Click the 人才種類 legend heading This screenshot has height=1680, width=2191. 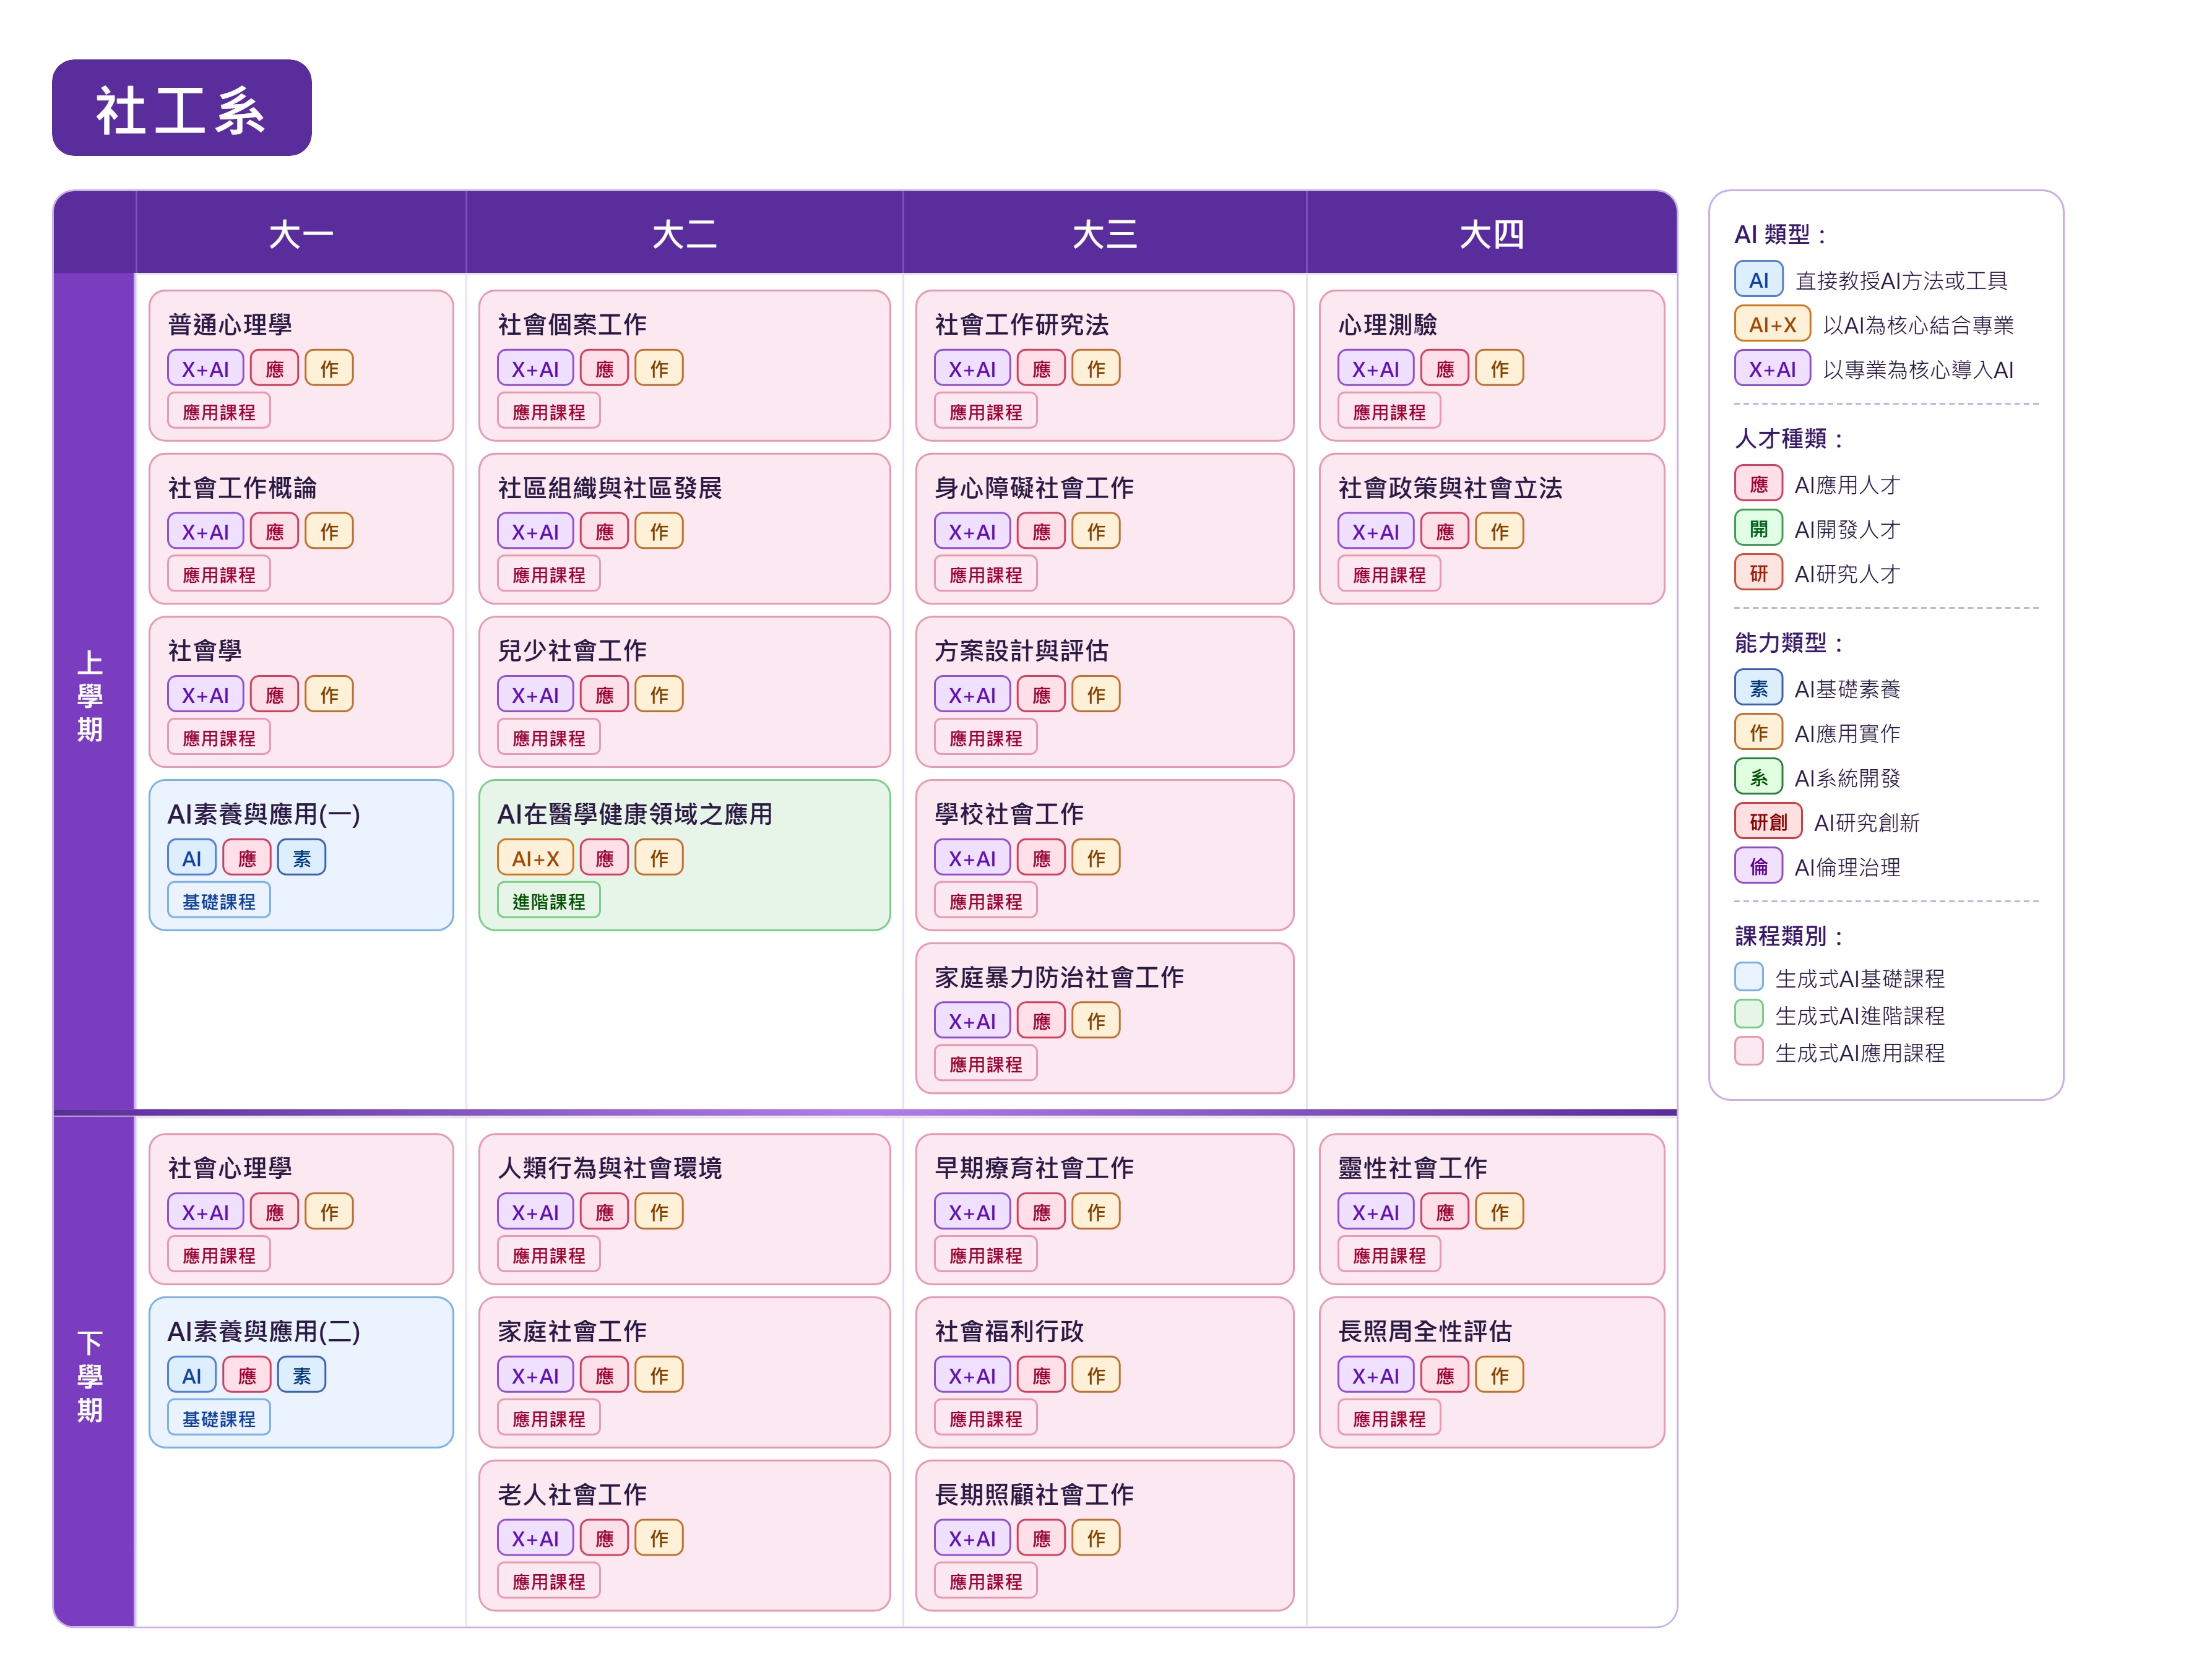point(1789,438)
